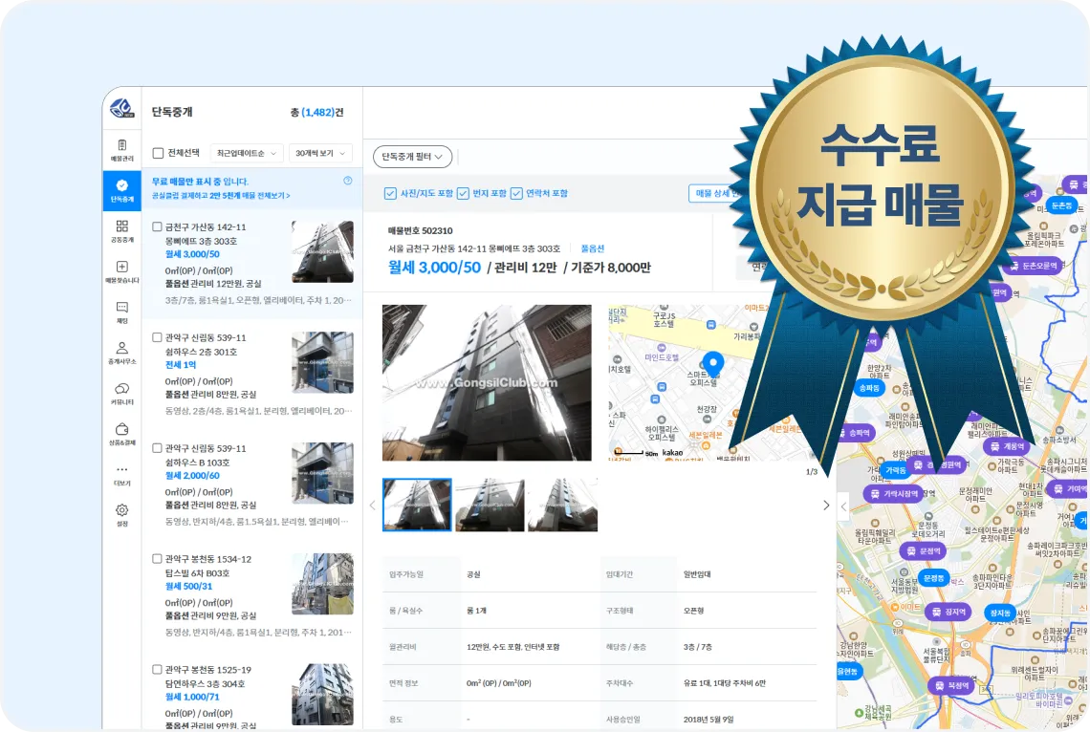This screenshot has width=1090, height=732.
Task: Click the 매물찾습니다 plus icon
Action: point(121,271)
